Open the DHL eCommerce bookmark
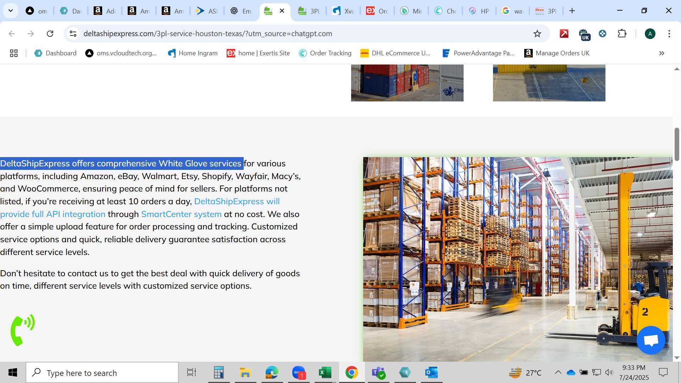681x383 pixels. point(395,53)
